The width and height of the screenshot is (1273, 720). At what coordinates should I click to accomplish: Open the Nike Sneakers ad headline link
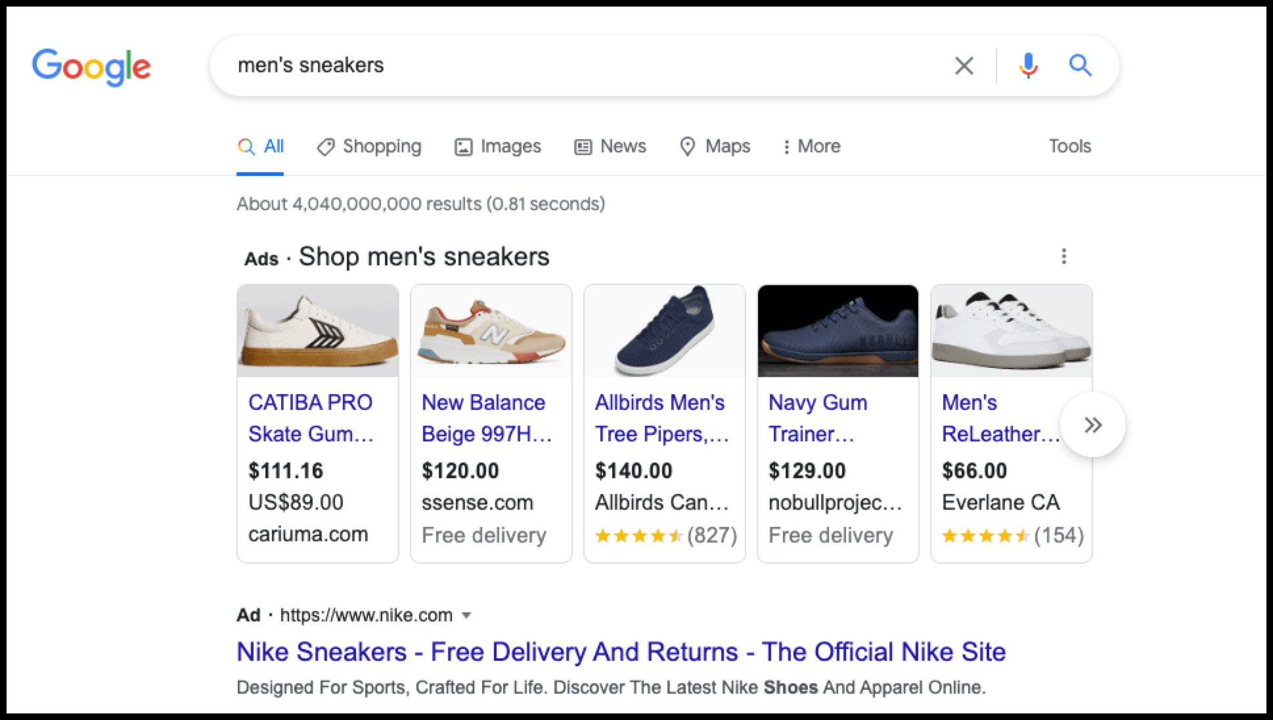(621, 651)
